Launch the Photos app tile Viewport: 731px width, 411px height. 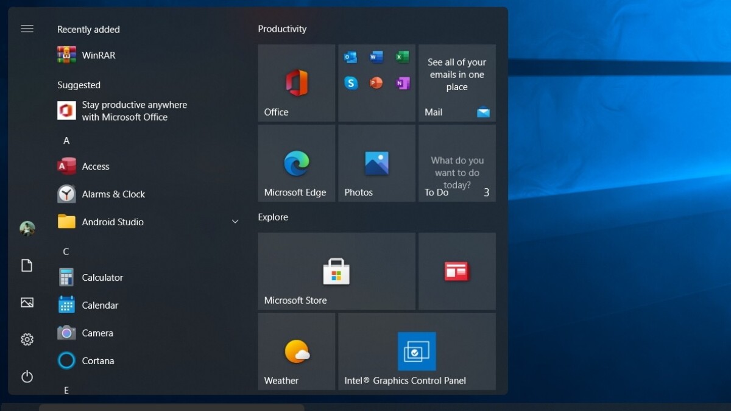[x=376, y=163]
